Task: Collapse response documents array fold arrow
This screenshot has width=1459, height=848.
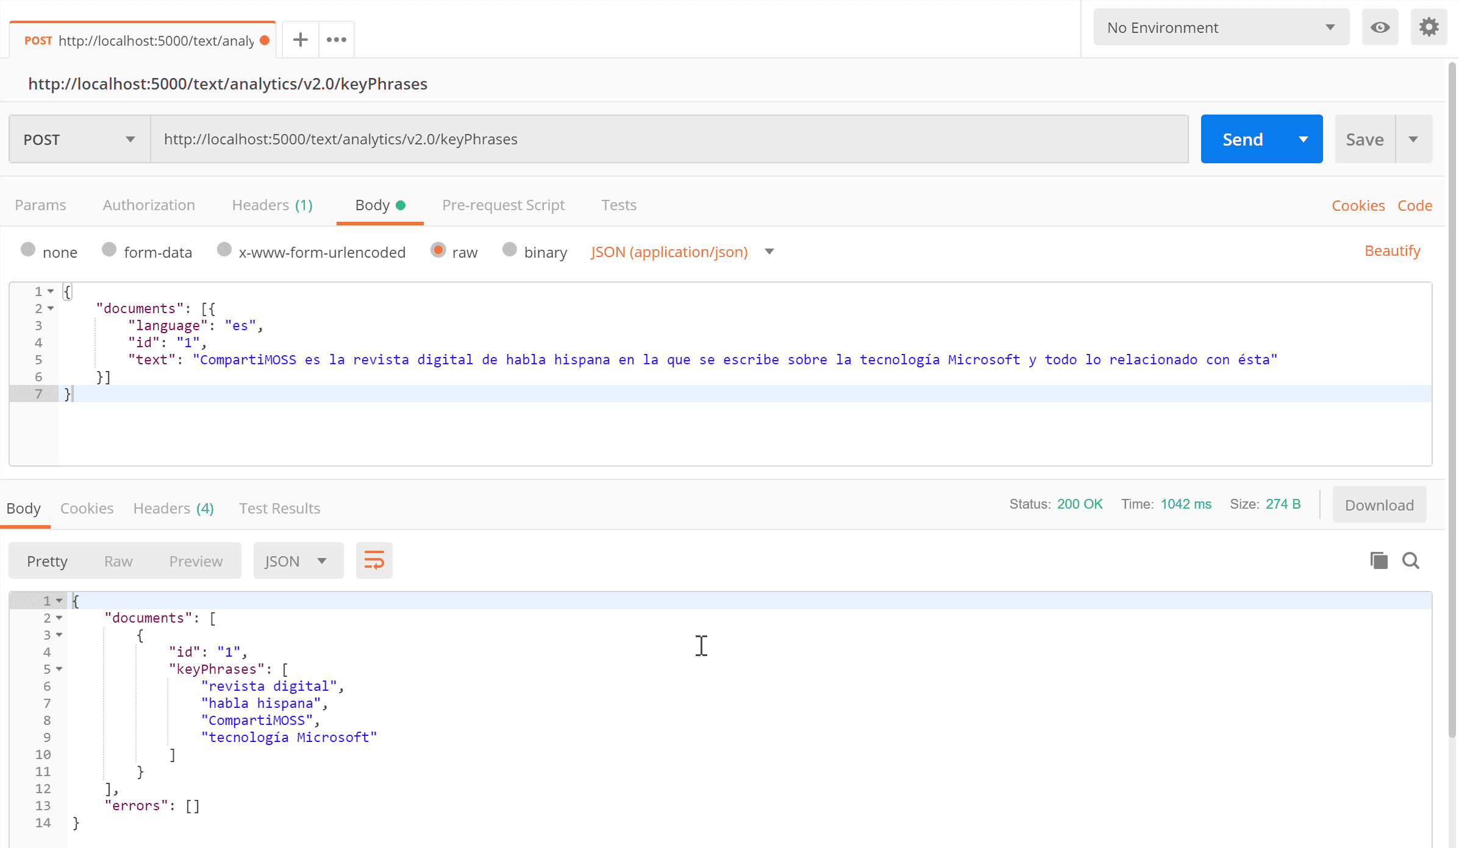Action: coord(60,618)
